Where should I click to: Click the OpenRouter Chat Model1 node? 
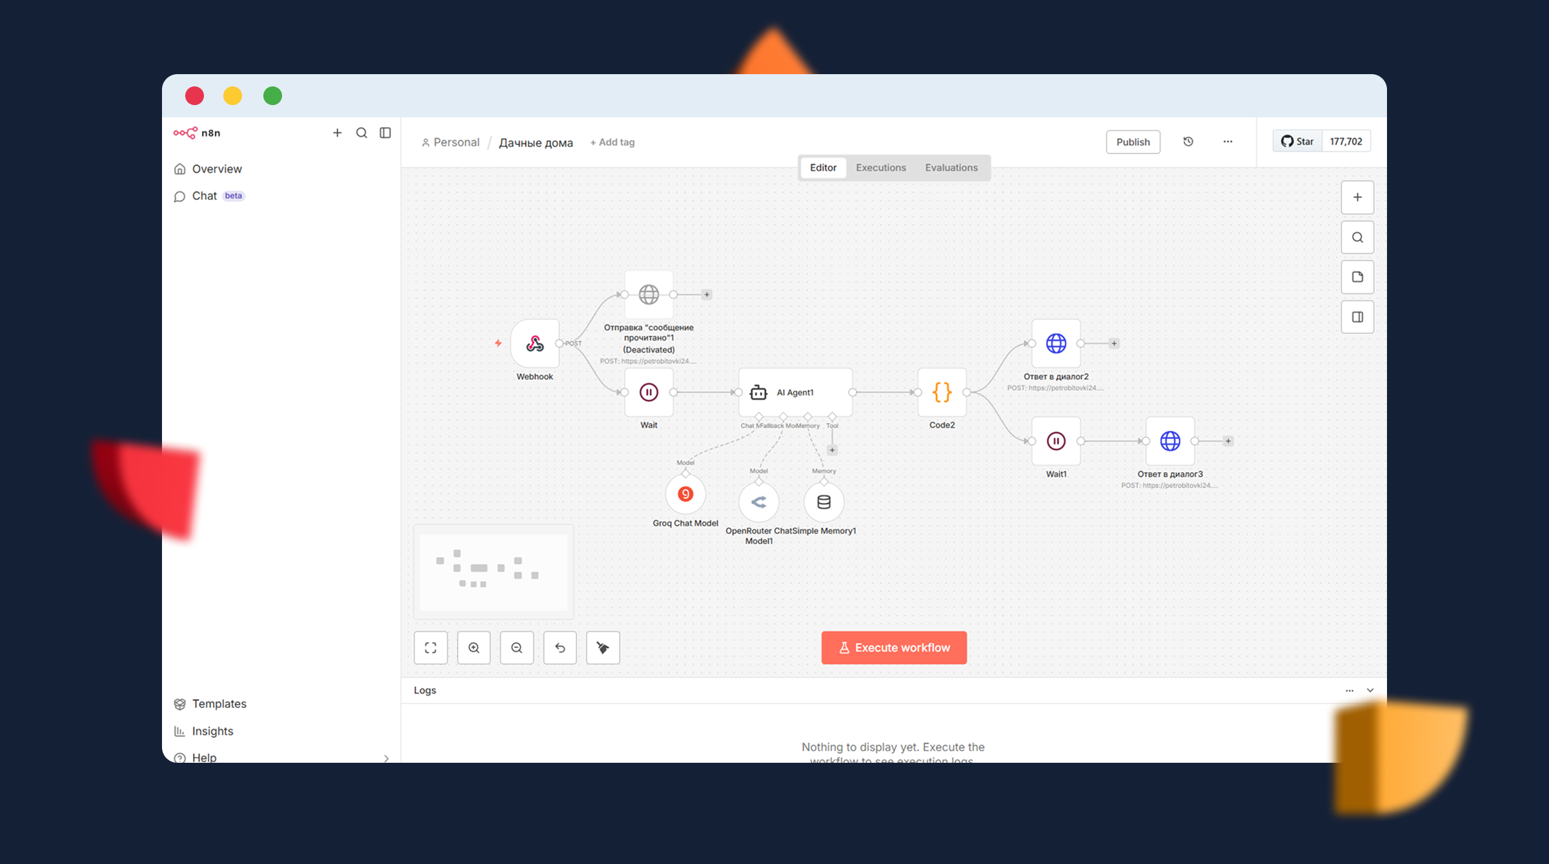coord(758,502)
